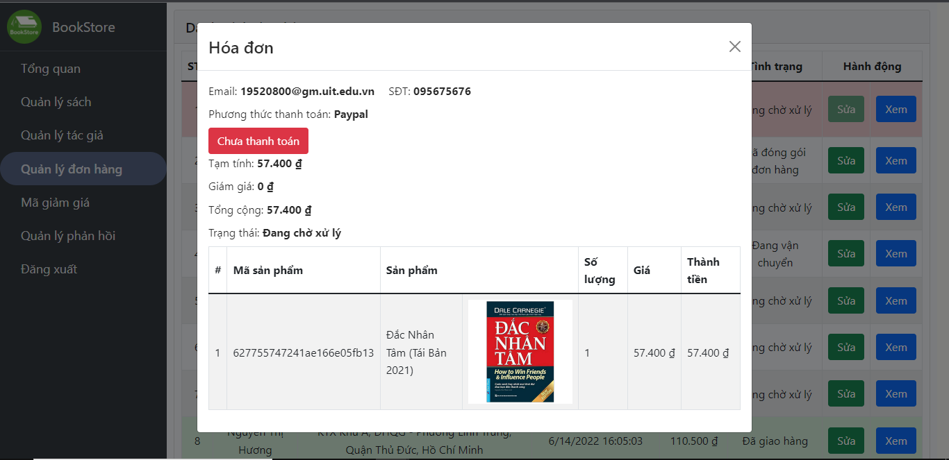Click the Đắc Nhân Tâm book cover image
The width and height of the screenshot is (949, 460).
pos(520,352)
